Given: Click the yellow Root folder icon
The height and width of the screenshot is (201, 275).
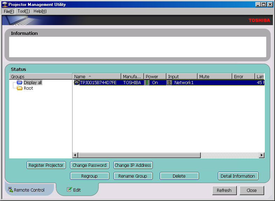Looking at the screenshot, I should (x=20, y=88).
